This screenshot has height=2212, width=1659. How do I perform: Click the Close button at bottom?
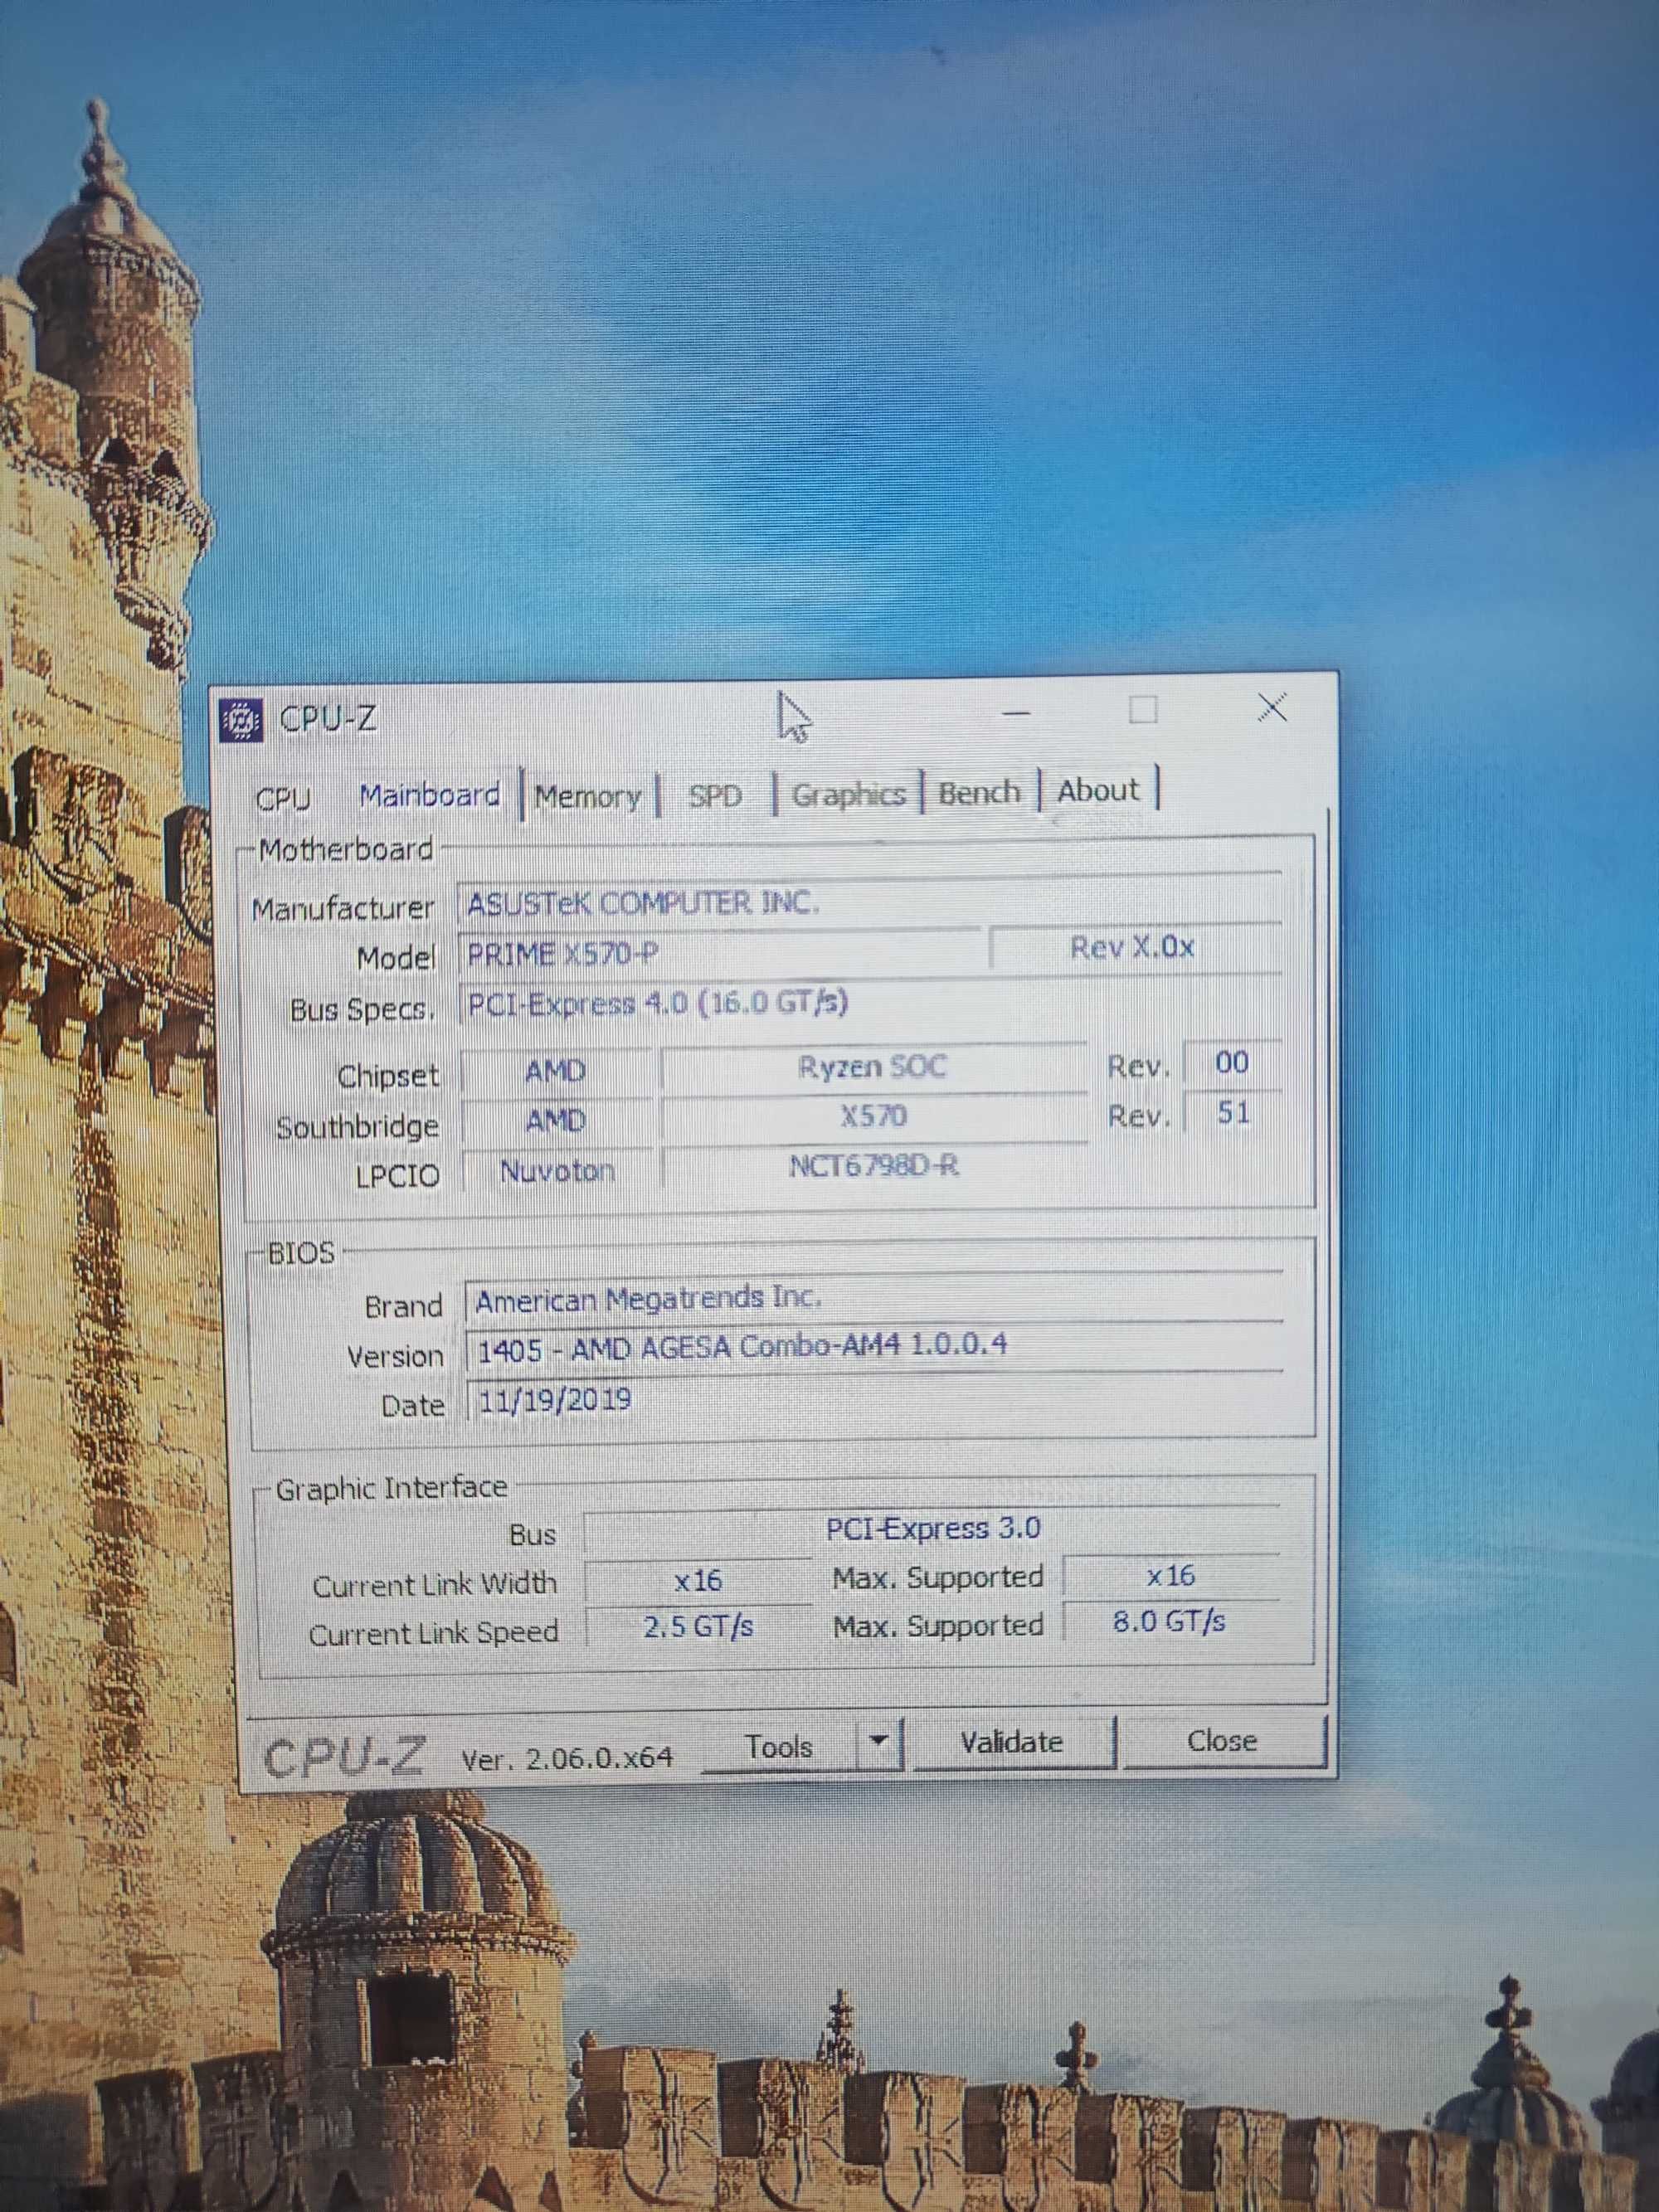pyautogui.click(x=1222, y=1741)
